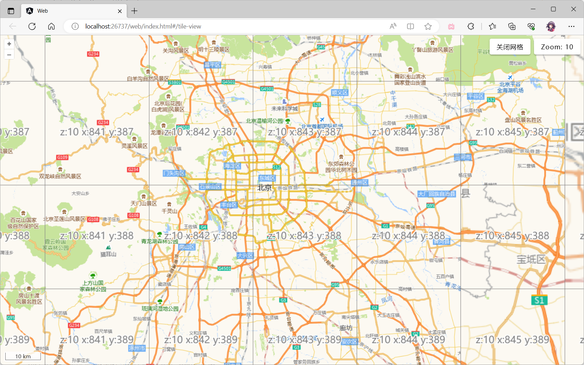Click the 廊坊 city label
Image resolution: width=584 pixels, height=365 pixels.
[x=346, y=328]
